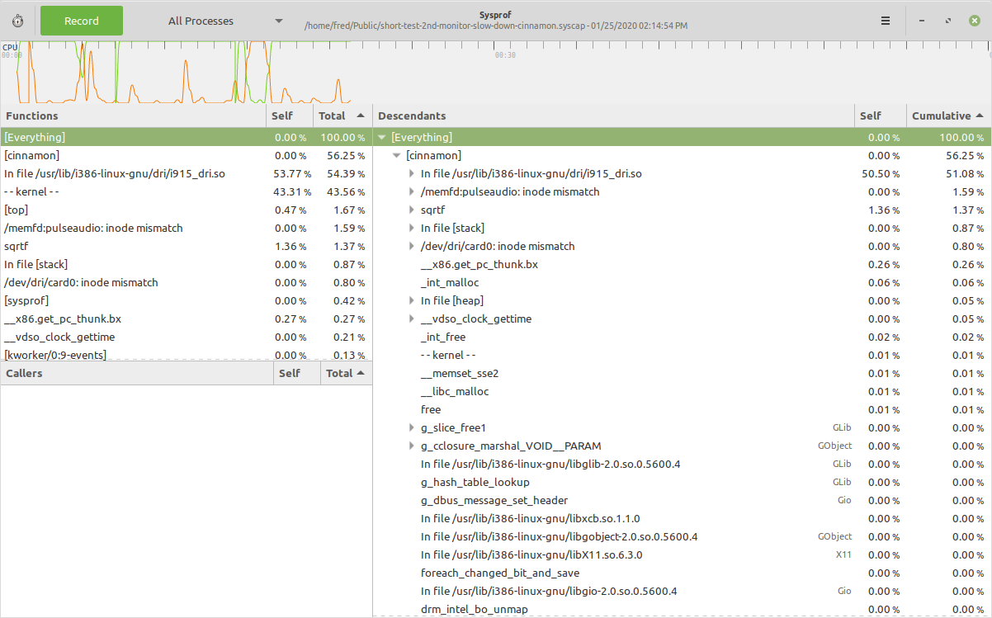Select g_dbus_message_set_header row
Viewport: 992px width, 618px height.
682,500
